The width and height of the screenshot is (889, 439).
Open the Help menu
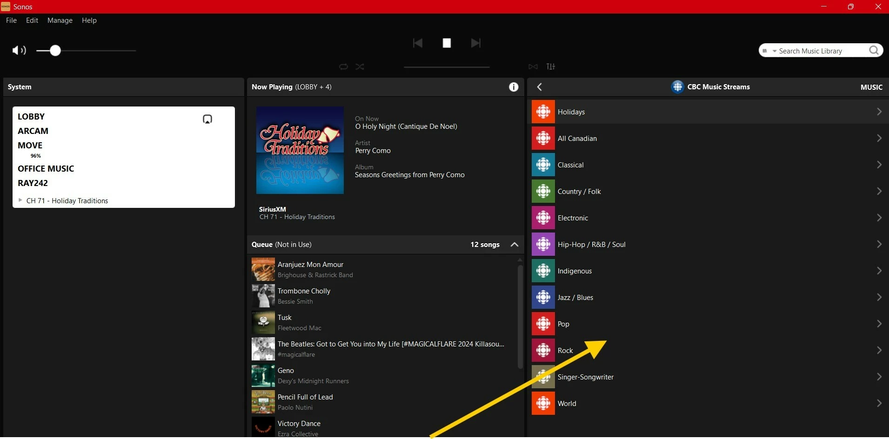(x=89, y=20)
